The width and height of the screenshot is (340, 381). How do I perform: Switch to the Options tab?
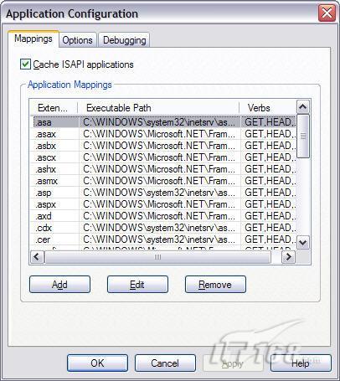click(x=77, y=40)
